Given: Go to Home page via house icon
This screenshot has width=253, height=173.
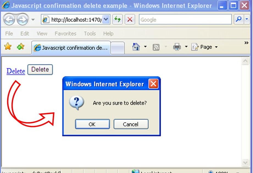Looking at the screenshot, I should pos(136,47).
